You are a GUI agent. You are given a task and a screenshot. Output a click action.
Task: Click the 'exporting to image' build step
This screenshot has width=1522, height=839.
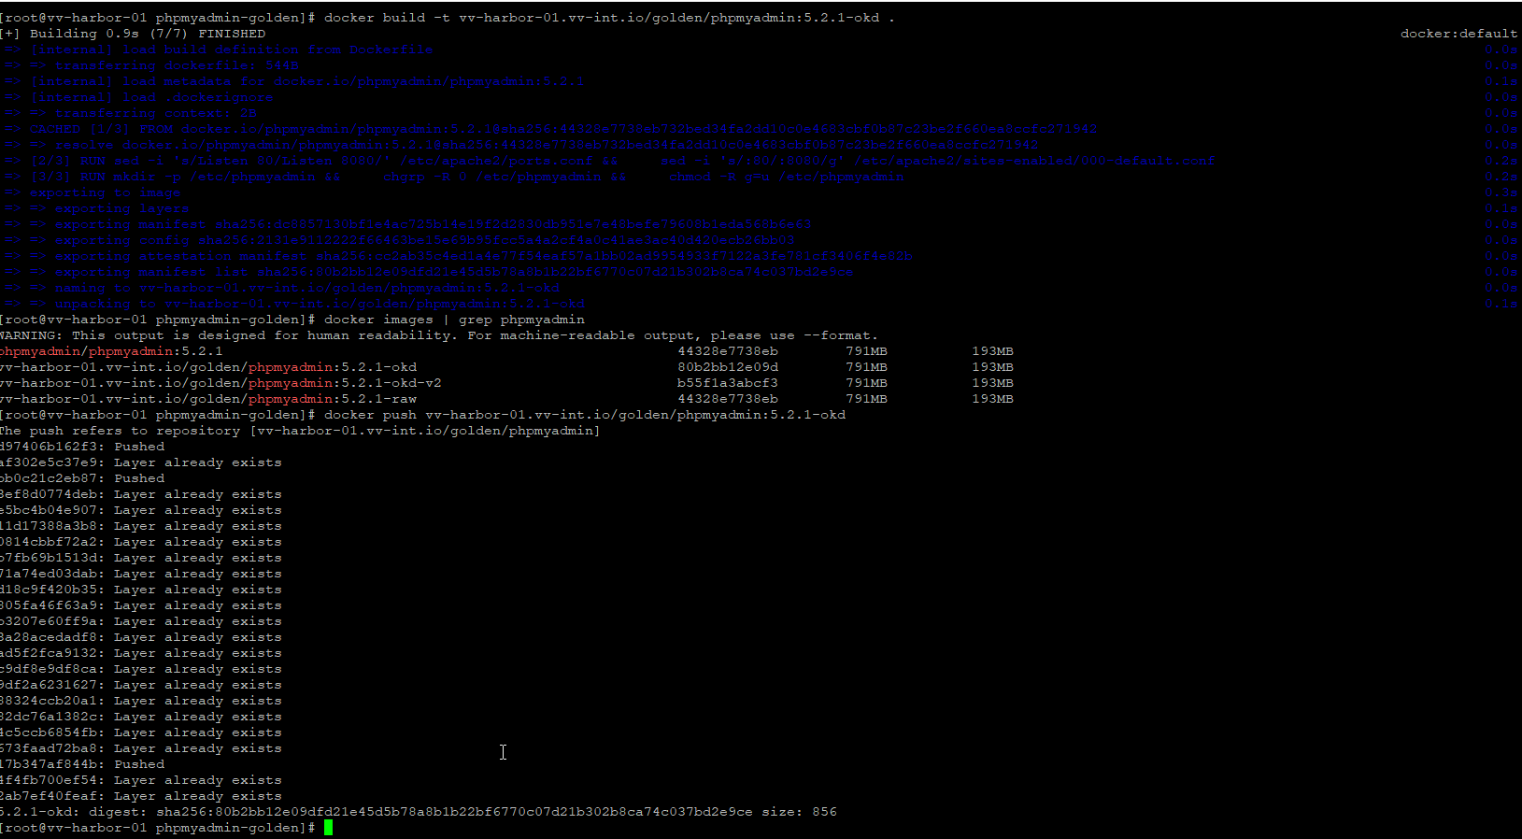(x=105, y=192)
